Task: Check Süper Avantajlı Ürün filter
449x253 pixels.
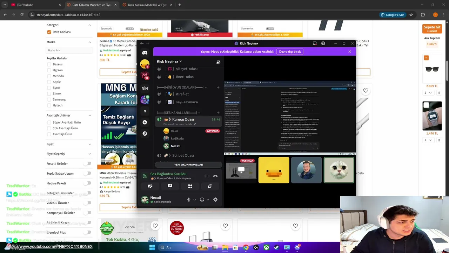Action: 49,122
